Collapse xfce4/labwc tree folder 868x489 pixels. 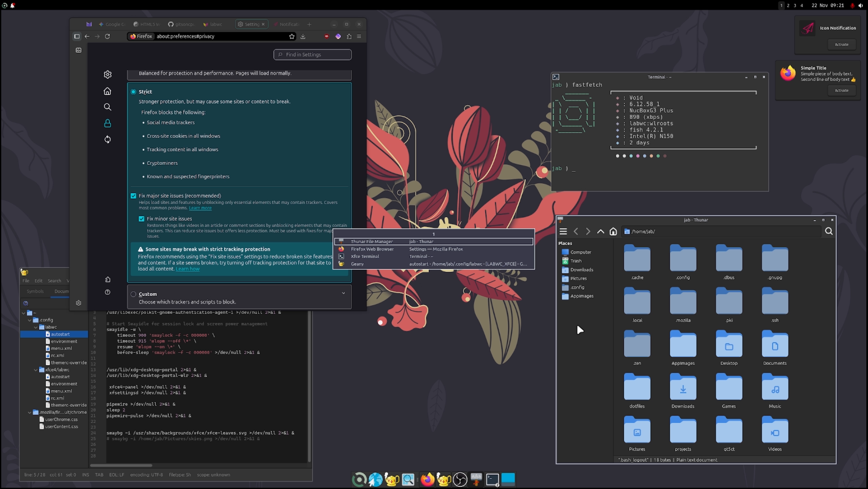pos(36,369)
